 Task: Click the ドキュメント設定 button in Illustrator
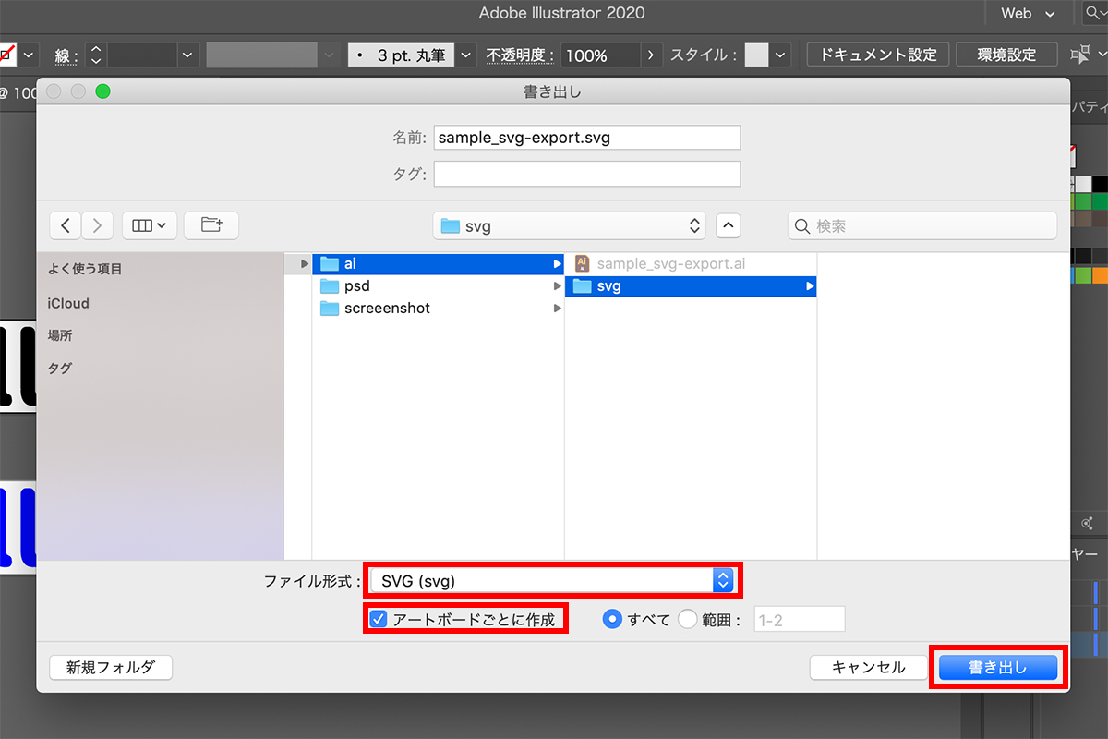[x=878, y=55]
